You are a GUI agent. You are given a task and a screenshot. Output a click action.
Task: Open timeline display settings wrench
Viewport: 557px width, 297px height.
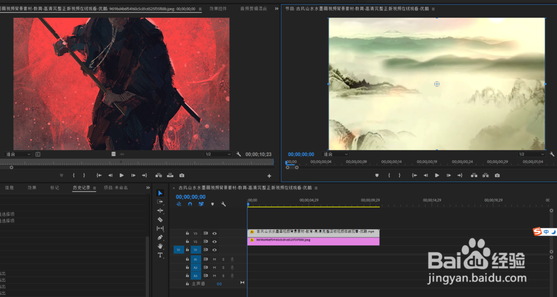coord(223,205)
